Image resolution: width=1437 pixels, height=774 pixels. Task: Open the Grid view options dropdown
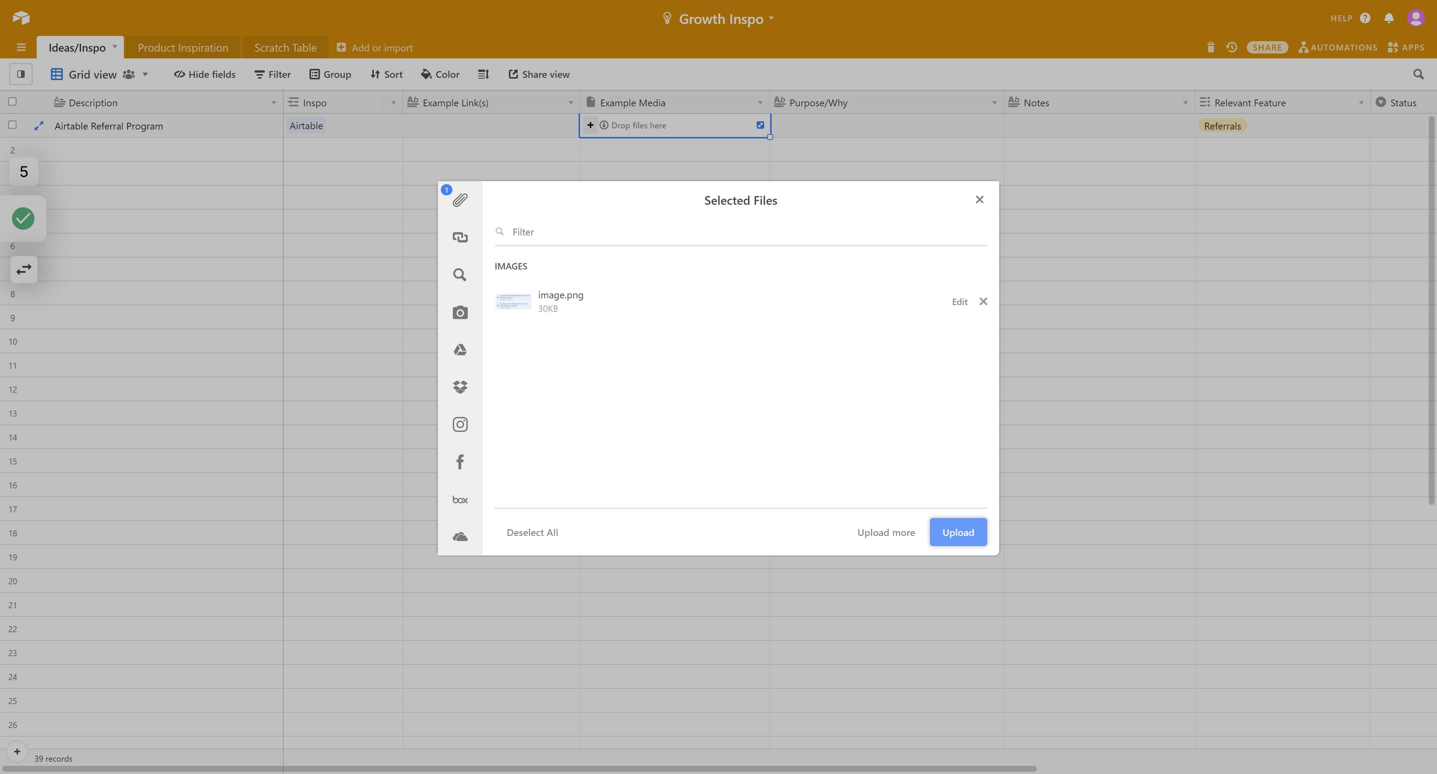click(145, 74)
